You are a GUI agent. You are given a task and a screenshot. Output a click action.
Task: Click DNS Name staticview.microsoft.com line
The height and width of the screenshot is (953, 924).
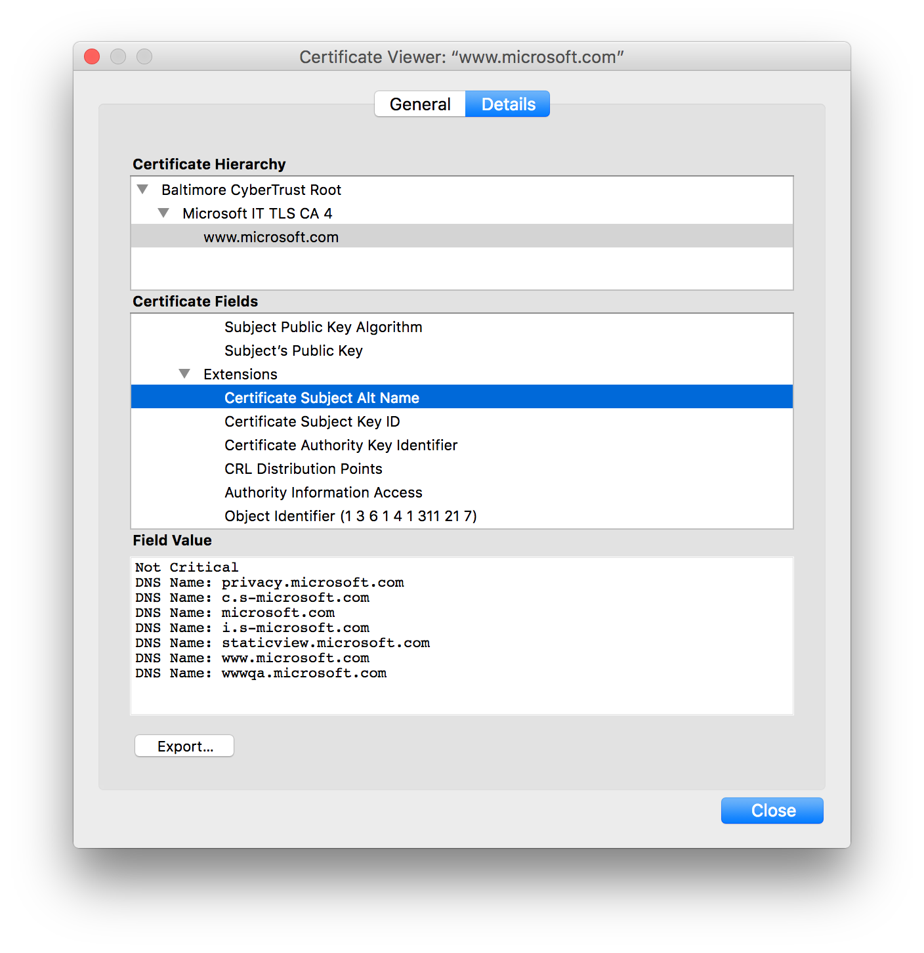(282, 643)
